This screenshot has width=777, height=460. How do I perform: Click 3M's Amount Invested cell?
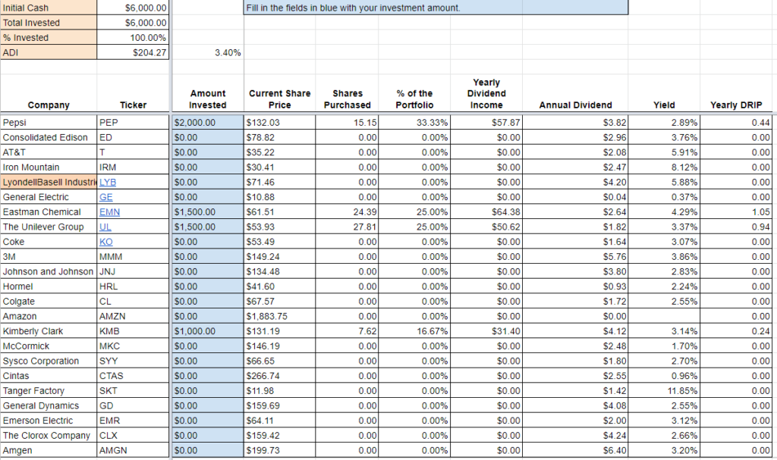(x=208, y=256)
